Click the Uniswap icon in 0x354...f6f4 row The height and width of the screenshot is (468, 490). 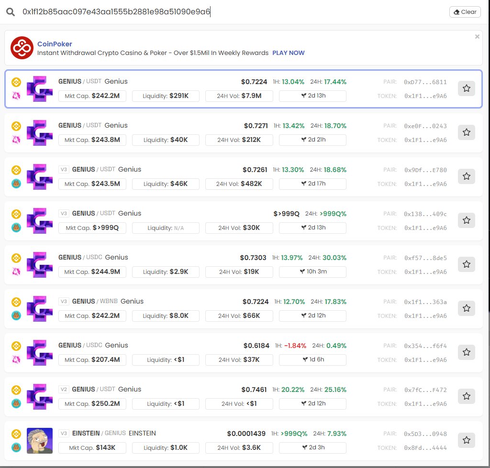[16, 359]
